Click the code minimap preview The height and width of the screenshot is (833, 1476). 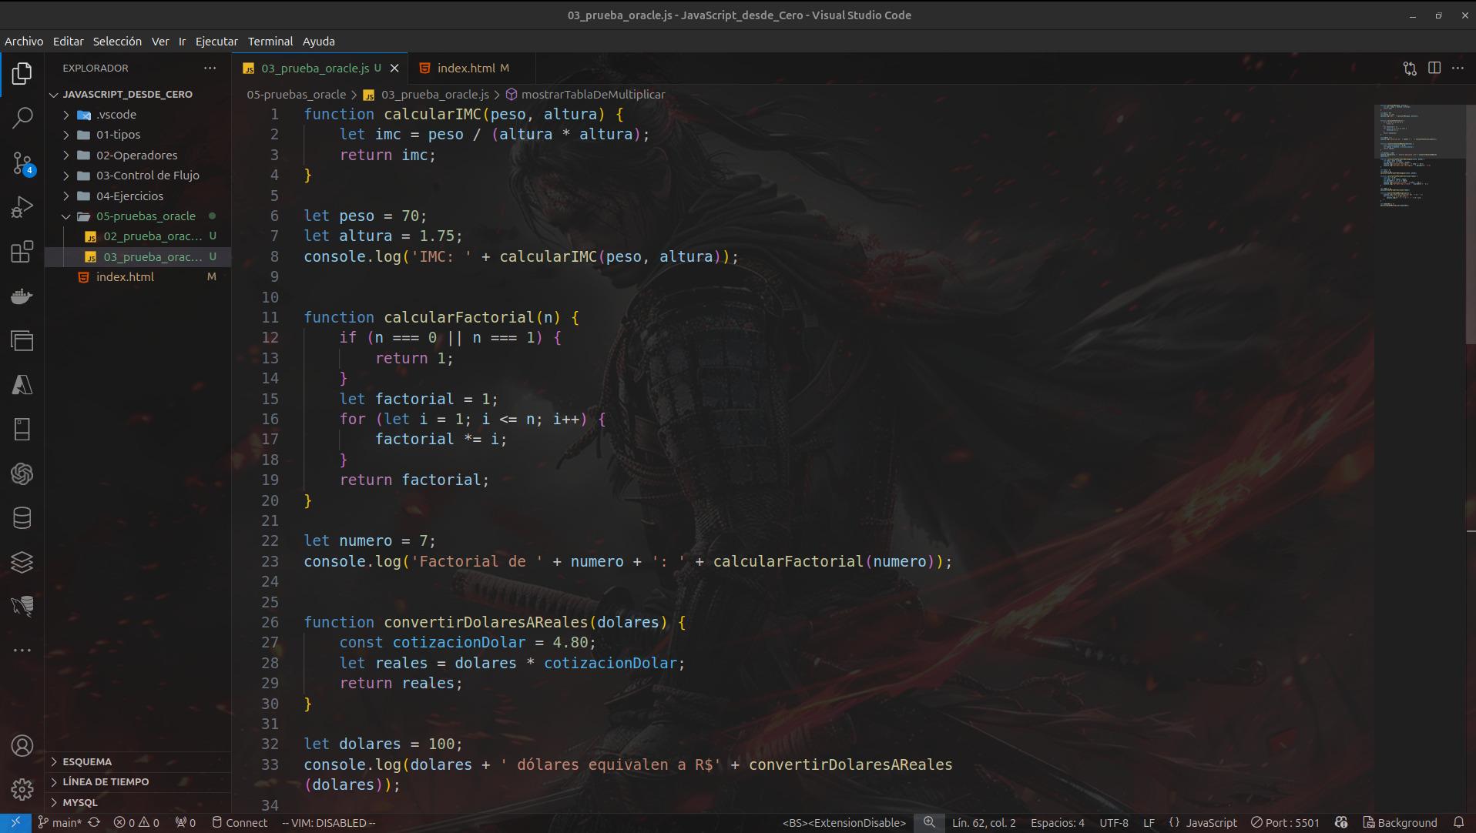click(1419, 156)
